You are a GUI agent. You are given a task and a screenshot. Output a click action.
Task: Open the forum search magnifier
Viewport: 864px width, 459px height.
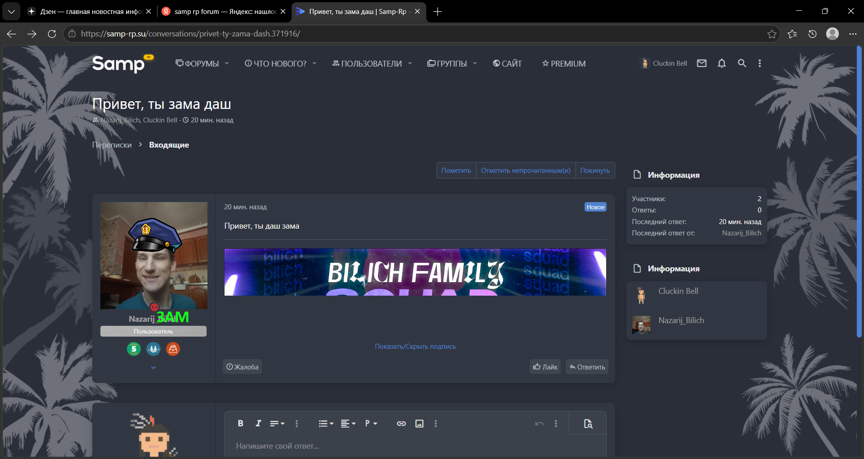pyautogui.click(x=742, y=63)
